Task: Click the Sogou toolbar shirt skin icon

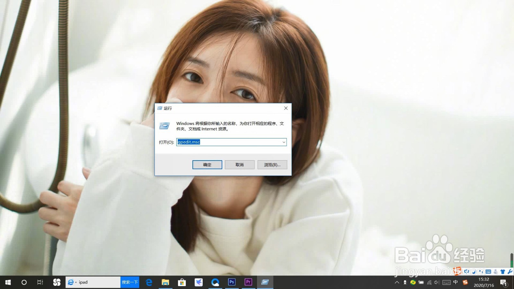Action: 503,271
